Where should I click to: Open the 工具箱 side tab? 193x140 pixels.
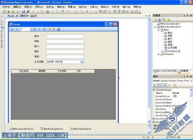coord(2,20)
